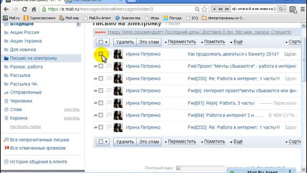Flag the Fwd[233] message
This screenshot has height=173, width=307.
109,78
